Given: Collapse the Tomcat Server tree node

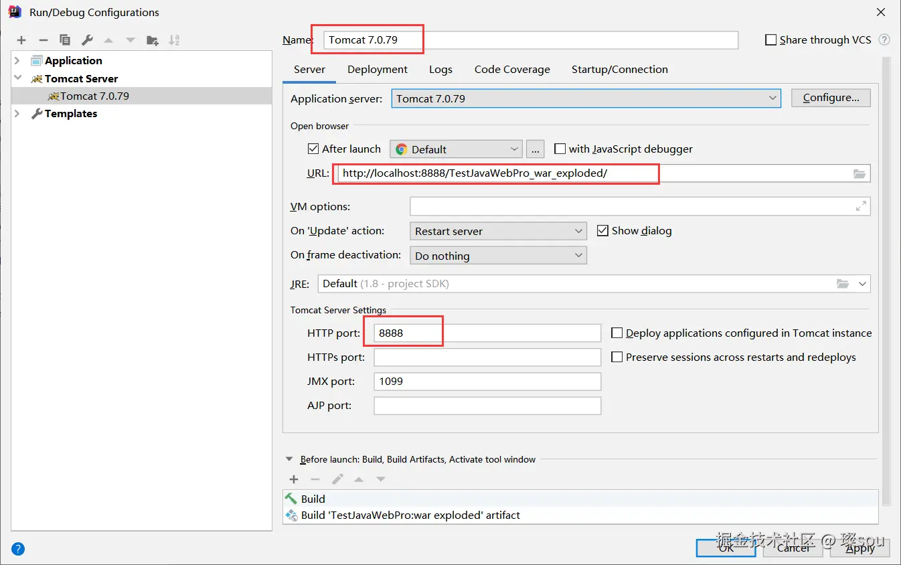Looking at the screenshot, I should pos(17,78).
